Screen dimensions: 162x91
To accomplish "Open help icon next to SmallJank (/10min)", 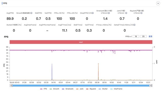I will [x=109, y=13].
